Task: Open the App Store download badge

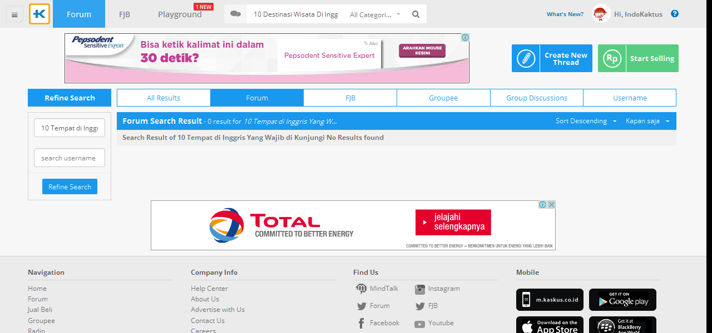Action: 550,325
